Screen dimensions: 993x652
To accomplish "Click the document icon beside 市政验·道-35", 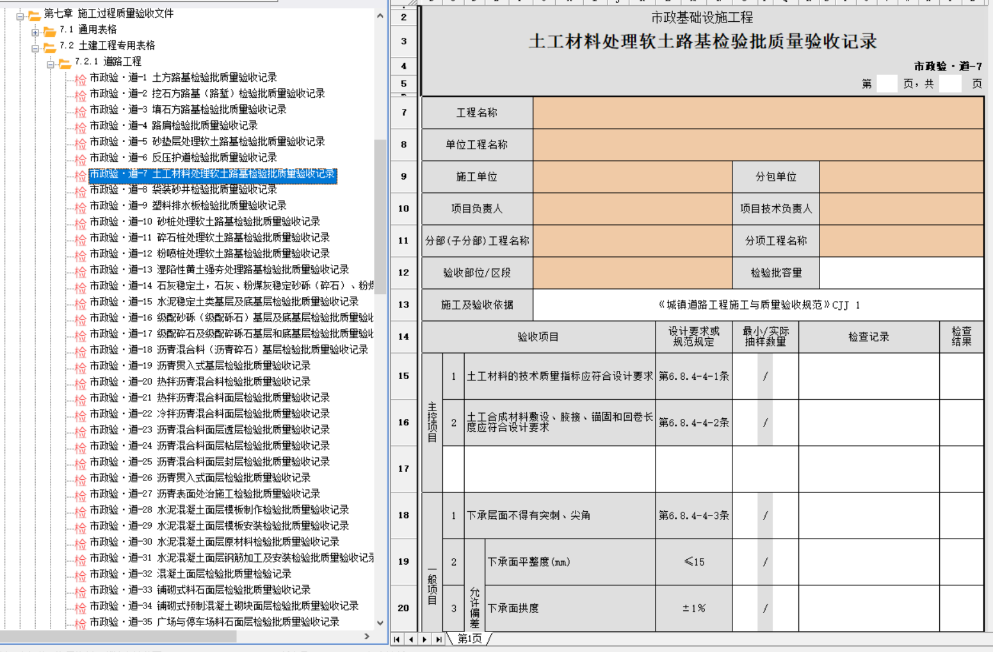I will [80, 623].
